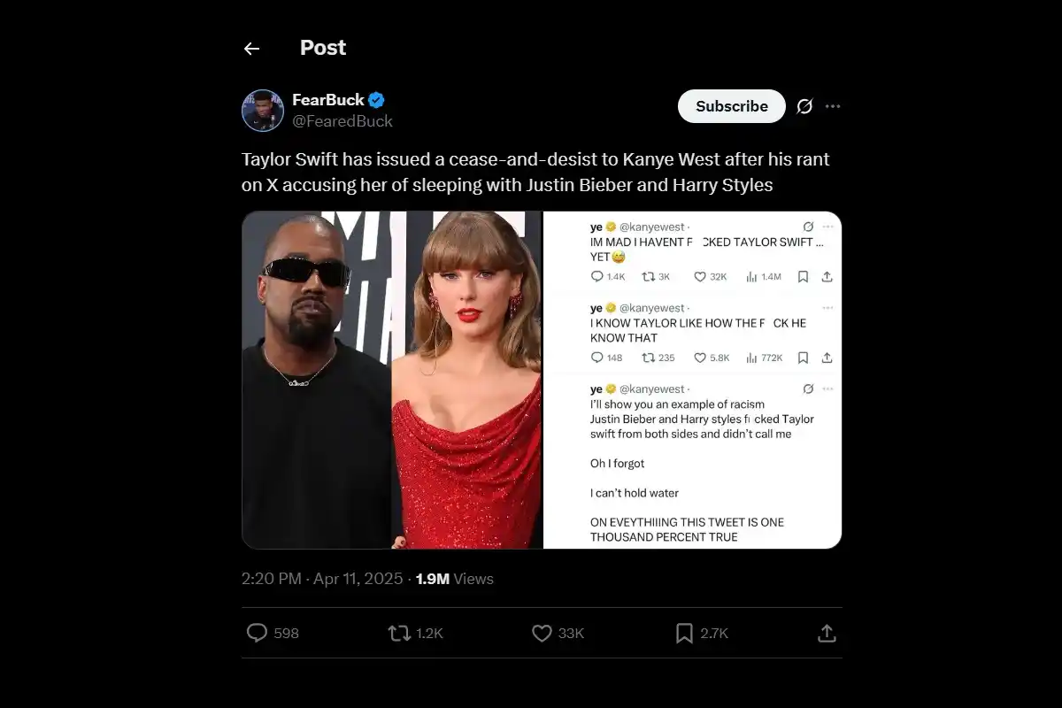Open the post options ellipsis menu
Screen dimensions: 1062x708
click(833, 105)
